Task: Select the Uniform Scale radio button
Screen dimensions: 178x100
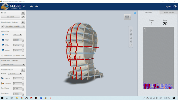Action: click(14, 56)
